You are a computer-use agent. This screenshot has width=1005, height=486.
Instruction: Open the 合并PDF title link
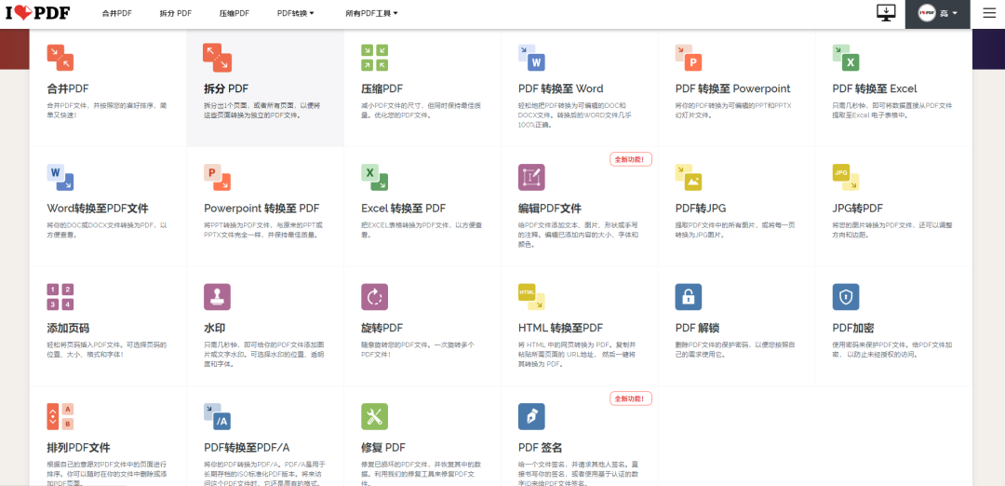click(68, 88)
